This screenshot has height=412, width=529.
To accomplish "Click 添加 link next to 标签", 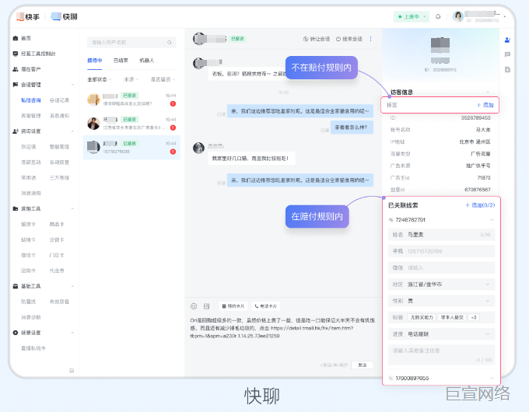I will coord(485,104).
